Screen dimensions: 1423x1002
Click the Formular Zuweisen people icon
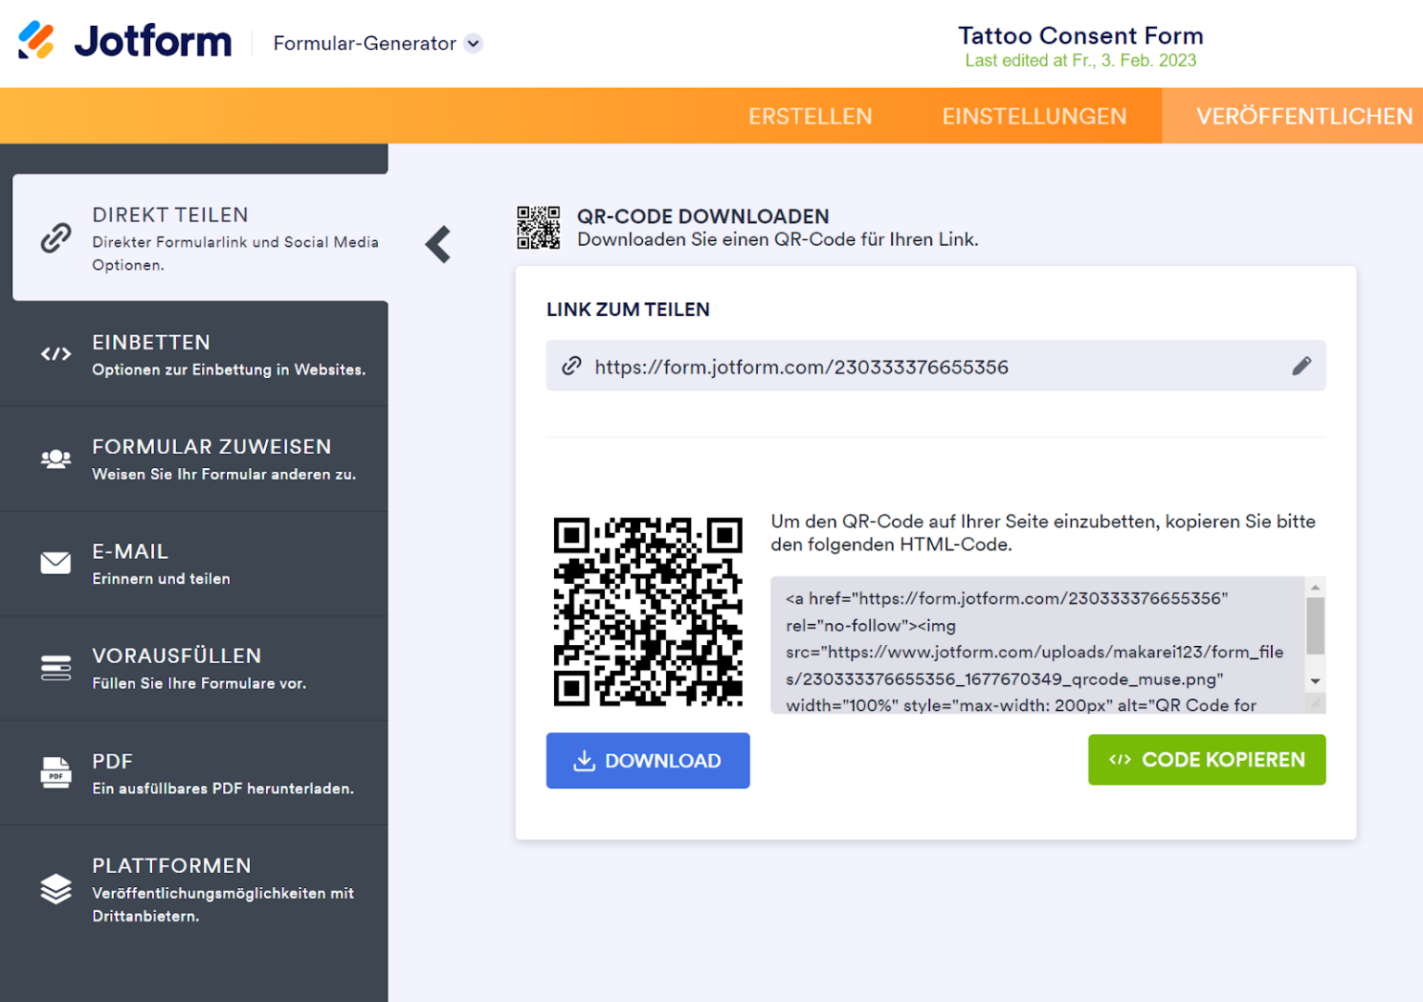point(56,458)
